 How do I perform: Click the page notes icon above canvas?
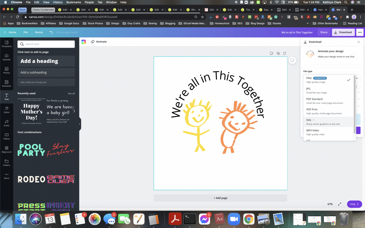[x=272, y=53]
